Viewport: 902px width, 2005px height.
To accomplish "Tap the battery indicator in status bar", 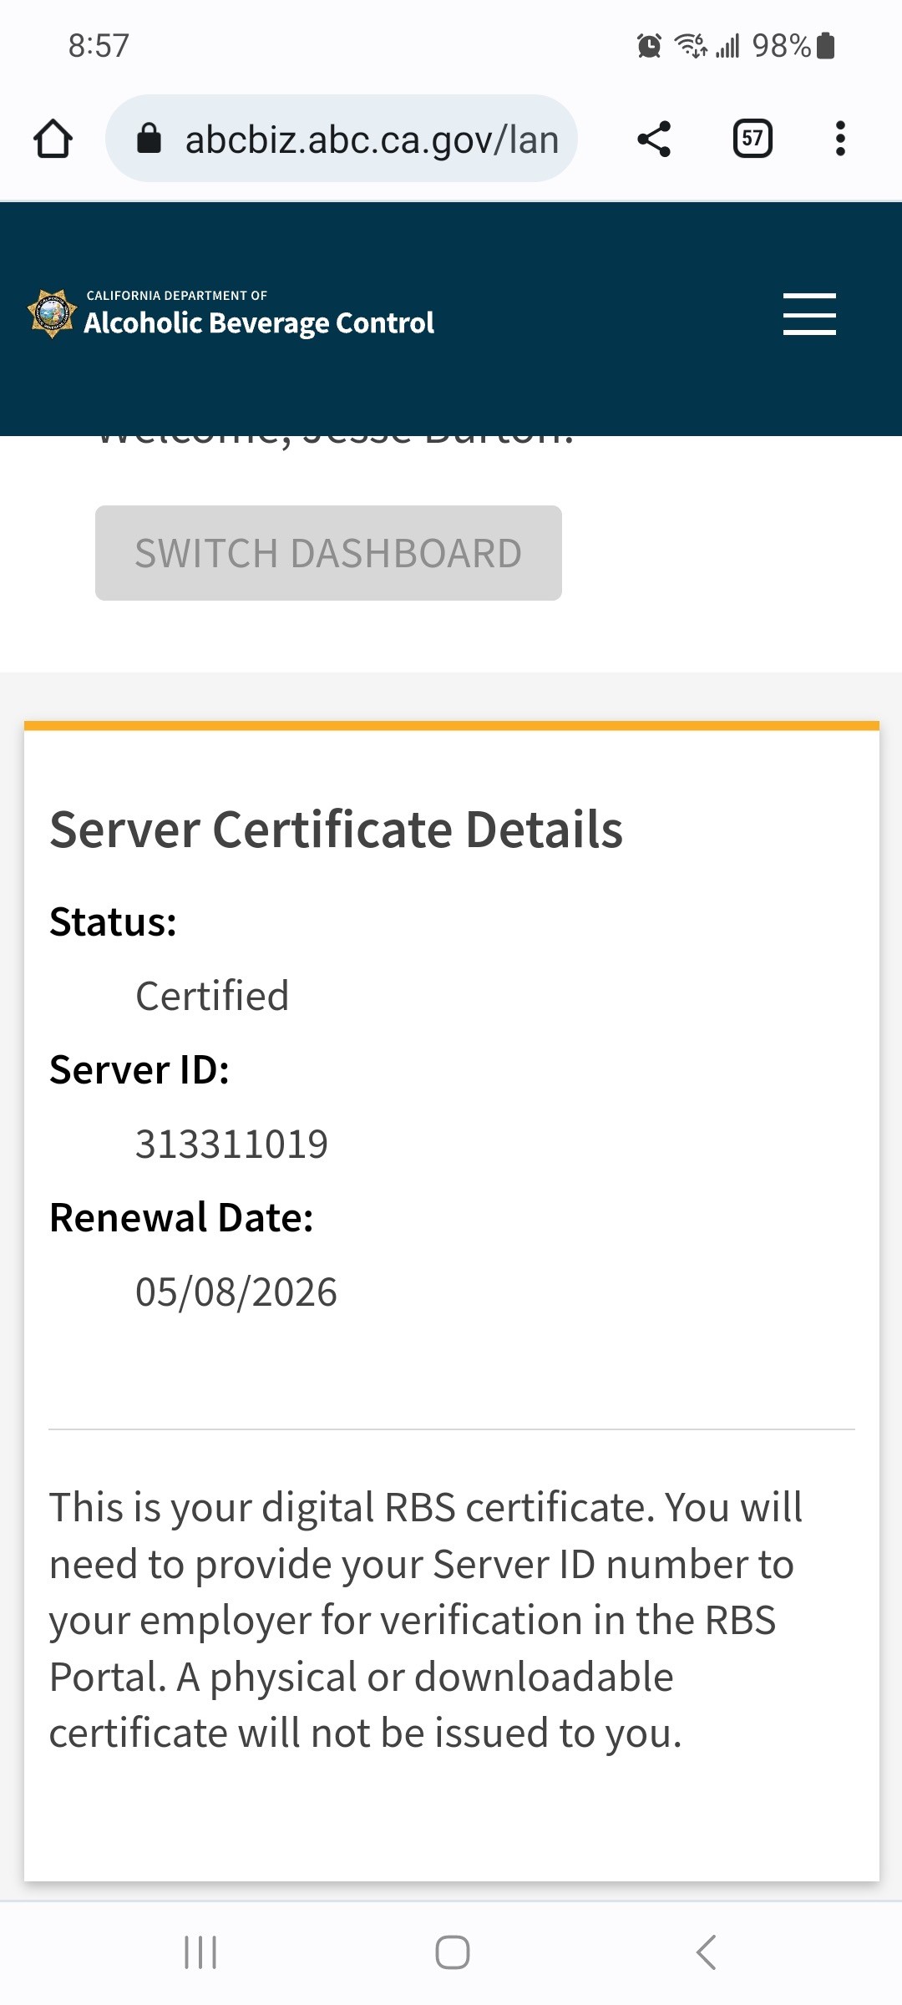I will click(x=825, y=46).
